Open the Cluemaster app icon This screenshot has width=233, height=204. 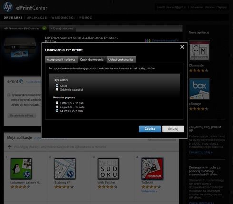click(199, 51)
